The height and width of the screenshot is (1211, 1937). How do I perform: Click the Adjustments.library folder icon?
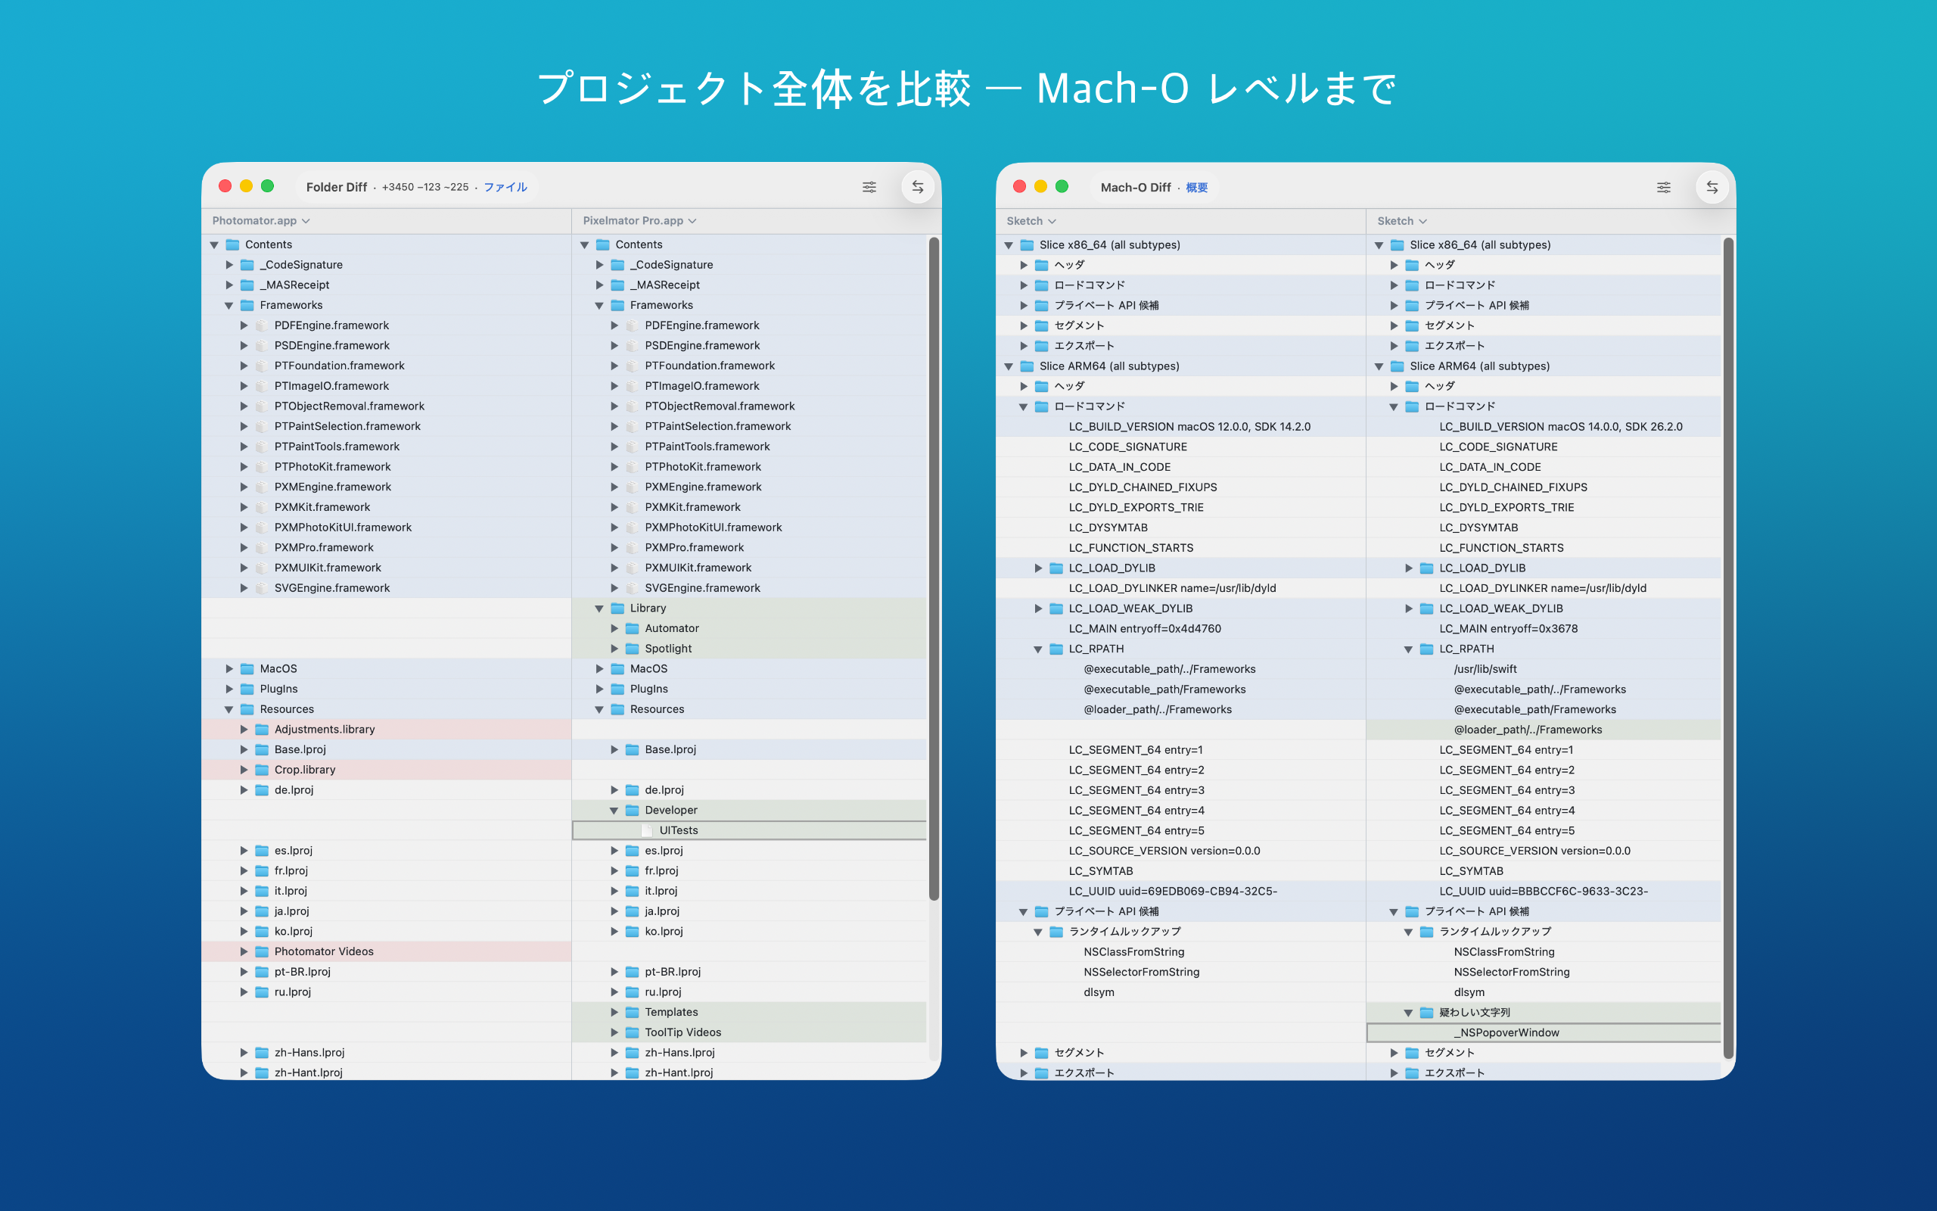click(x=262, y=729)
